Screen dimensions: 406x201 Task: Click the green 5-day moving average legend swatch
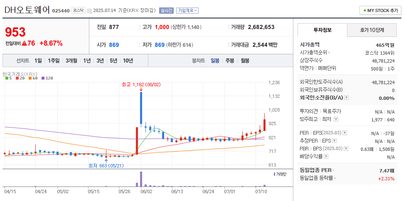point(7,78)
